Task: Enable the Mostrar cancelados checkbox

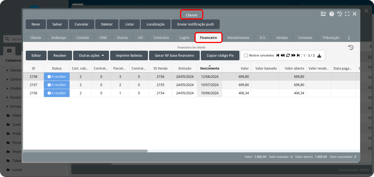Action: click(246, 55)
